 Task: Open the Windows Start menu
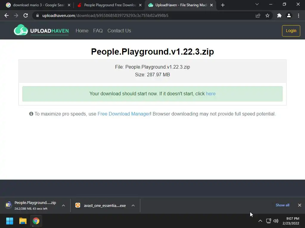10,221
